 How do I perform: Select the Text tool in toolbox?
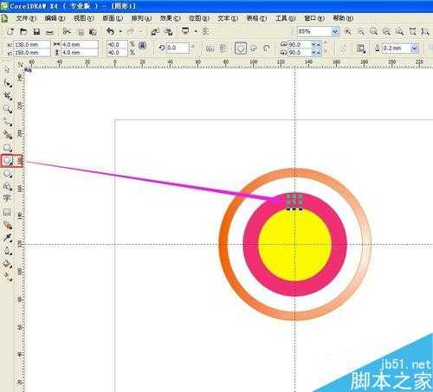[7, 199]
